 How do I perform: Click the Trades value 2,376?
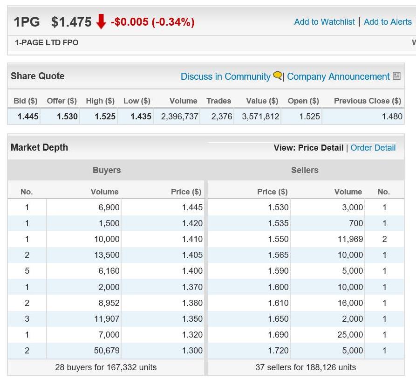pos(222,116)
